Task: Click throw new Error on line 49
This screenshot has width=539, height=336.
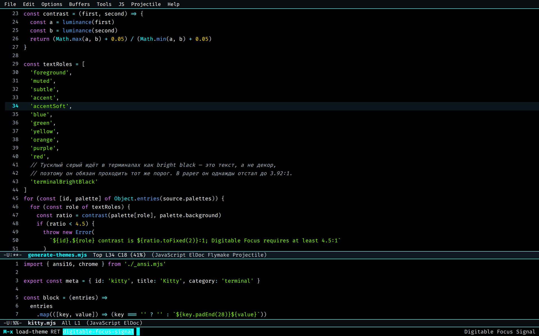Action: [67, 232]
